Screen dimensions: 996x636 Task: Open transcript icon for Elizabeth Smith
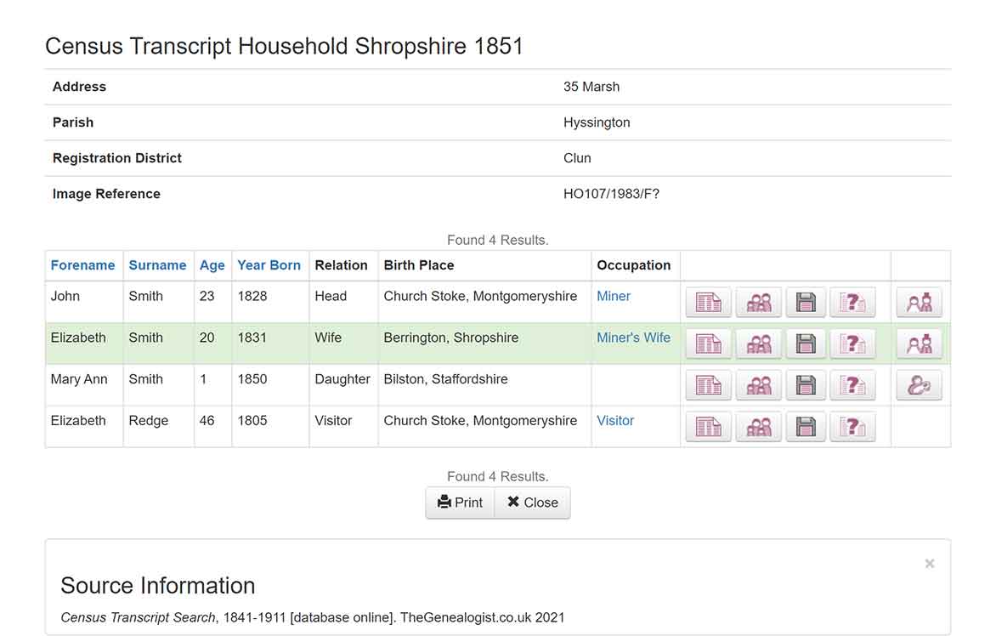[708, 344]
